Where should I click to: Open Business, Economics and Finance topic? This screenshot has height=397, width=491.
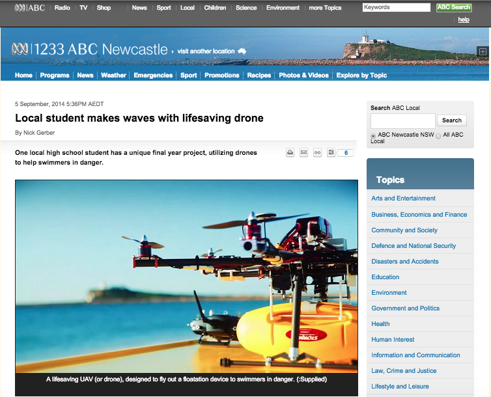tap(419, 215)
